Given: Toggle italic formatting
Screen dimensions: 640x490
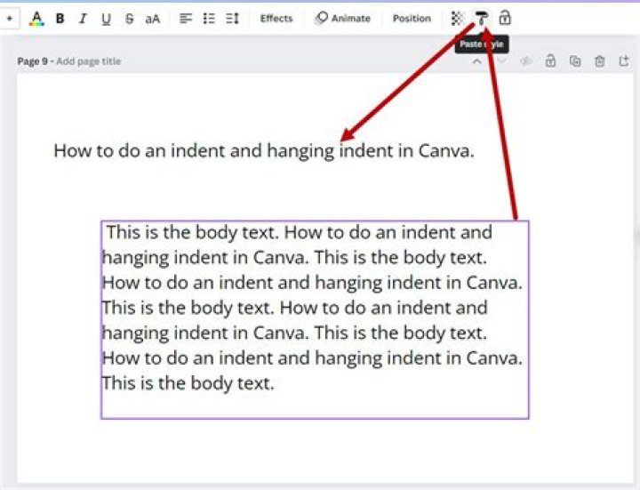Looking at the screenshot, I should coord(83,19).
